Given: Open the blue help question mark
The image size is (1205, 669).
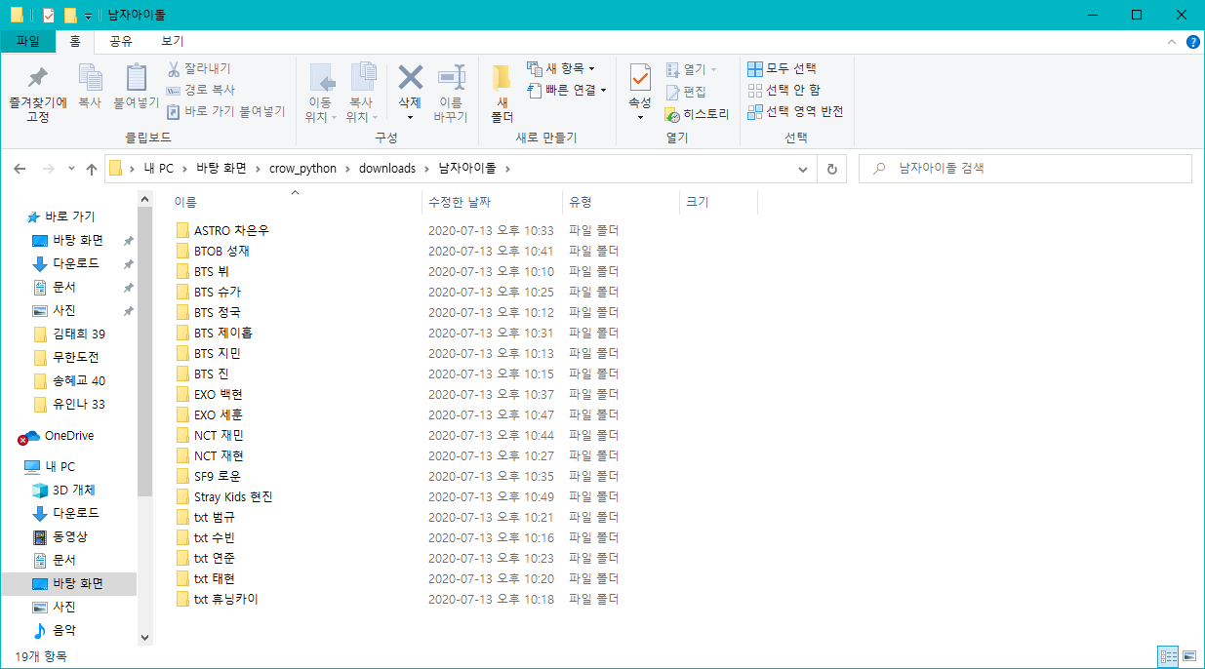Looking at the screenshot, I should click(1192, 42).
